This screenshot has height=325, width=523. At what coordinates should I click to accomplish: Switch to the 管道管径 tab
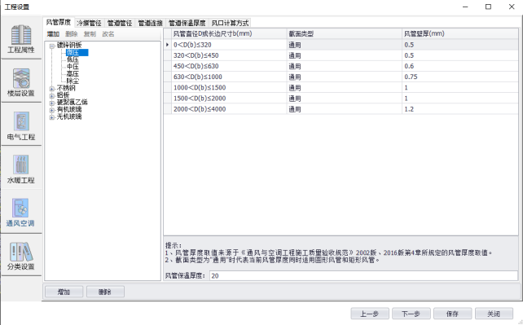[x=120, y=23]
